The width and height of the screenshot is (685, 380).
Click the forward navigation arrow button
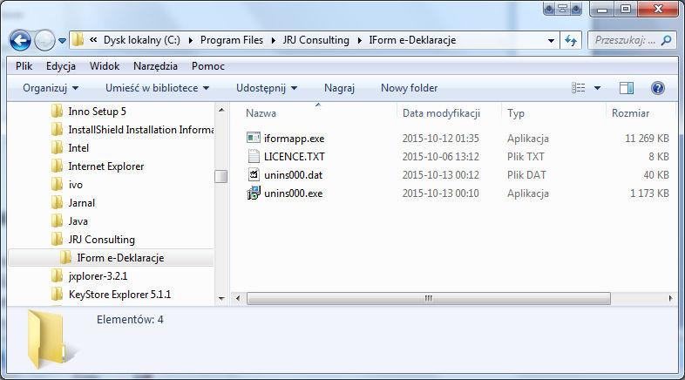click(x=44, y=41)
